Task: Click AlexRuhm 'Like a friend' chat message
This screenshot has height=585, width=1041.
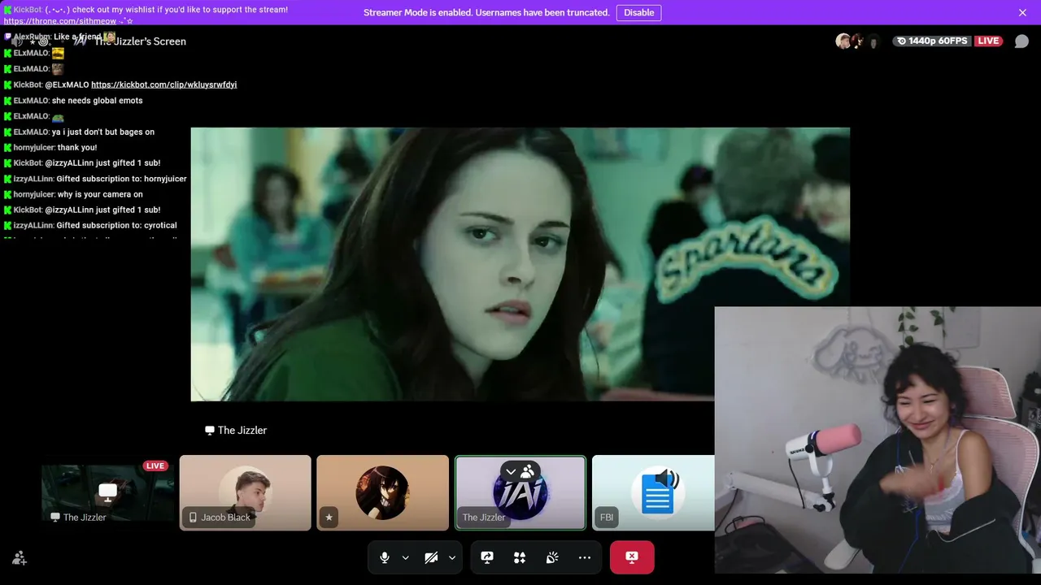Action: 77,37
